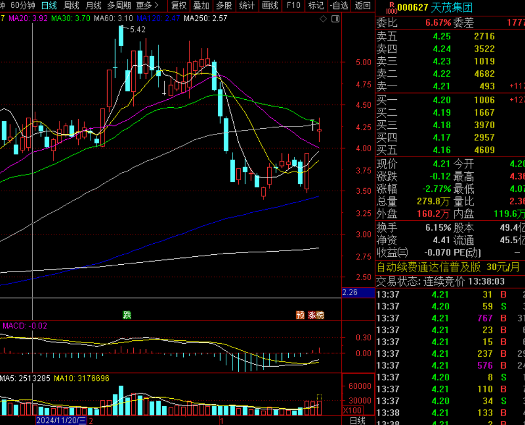525x425 pixels.
Task: Click the MACD: -0.02 indicator label
Action: [x=25, y=326]
